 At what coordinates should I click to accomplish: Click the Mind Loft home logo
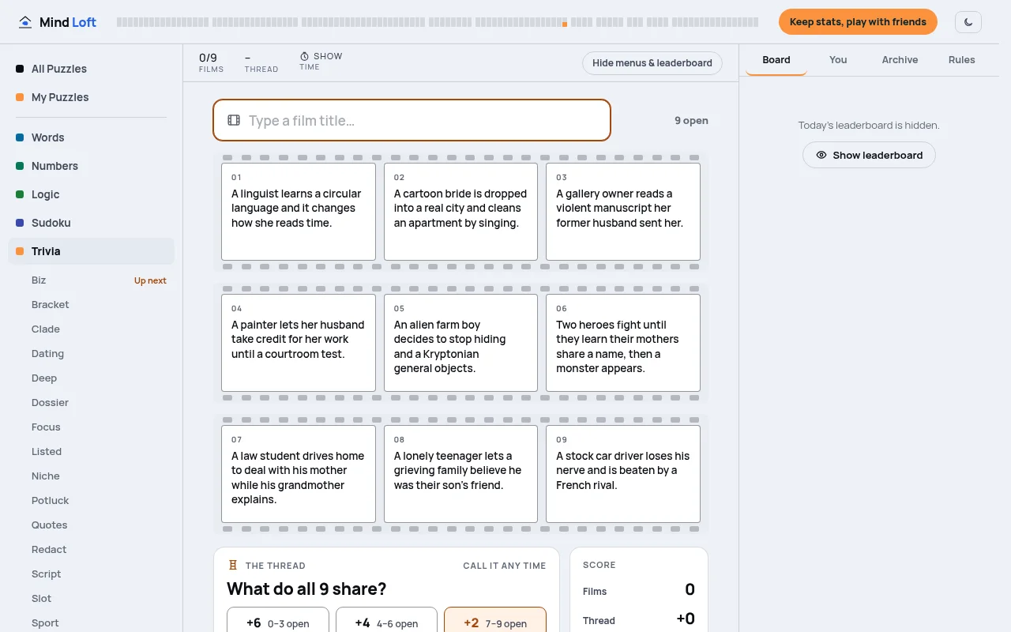(x=58, y=22)
